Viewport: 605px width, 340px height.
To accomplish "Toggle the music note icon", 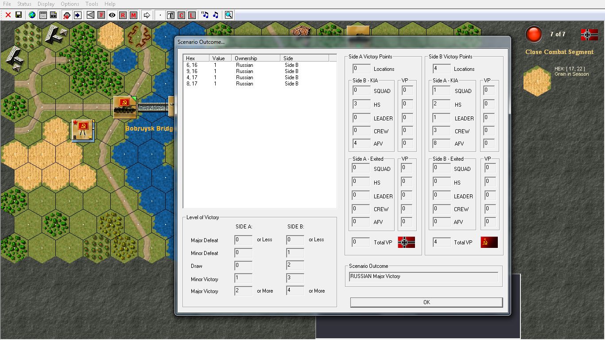I will (x=215, y=15).
